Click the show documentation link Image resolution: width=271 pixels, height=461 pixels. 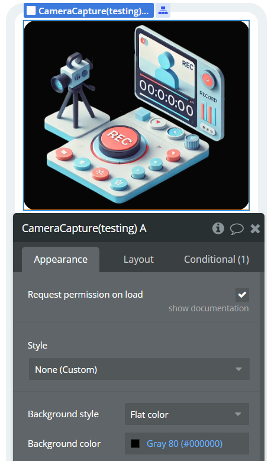click(208, 308)
